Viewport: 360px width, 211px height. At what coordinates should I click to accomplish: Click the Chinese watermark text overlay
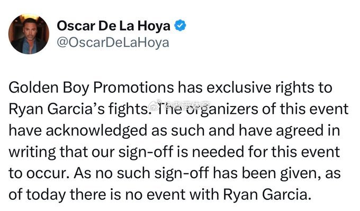[188, 104]
